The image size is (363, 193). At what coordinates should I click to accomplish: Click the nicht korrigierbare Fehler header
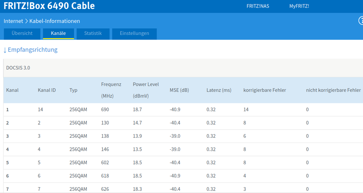(333, 90)
